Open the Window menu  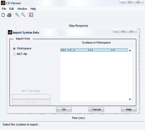tap(22, 9)
